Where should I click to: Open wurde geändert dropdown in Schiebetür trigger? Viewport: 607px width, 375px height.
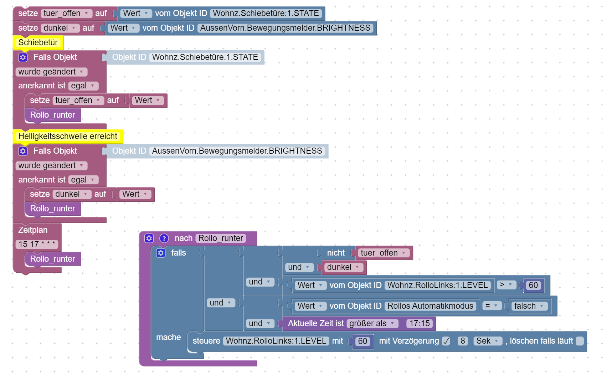point(51,72)
